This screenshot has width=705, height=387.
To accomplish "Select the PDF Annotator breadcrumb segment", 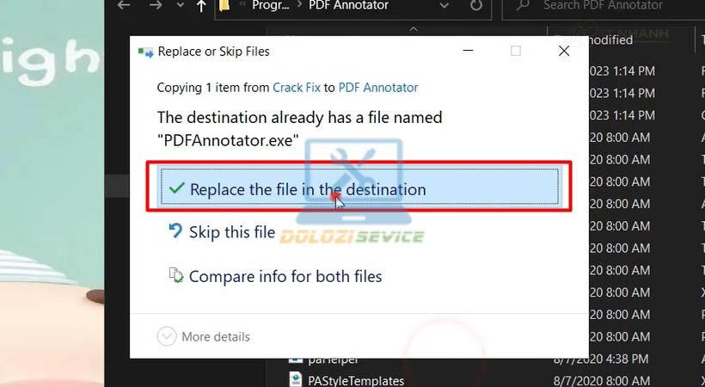I will pyautogui.click(x=348, y=5).
